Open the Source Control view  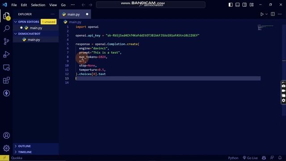click(6, 42)
